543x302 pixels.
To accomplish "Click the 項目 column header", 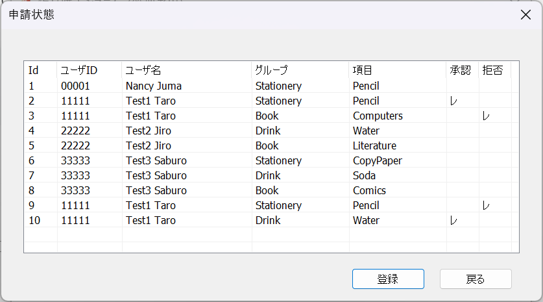I will click(397, 70).
